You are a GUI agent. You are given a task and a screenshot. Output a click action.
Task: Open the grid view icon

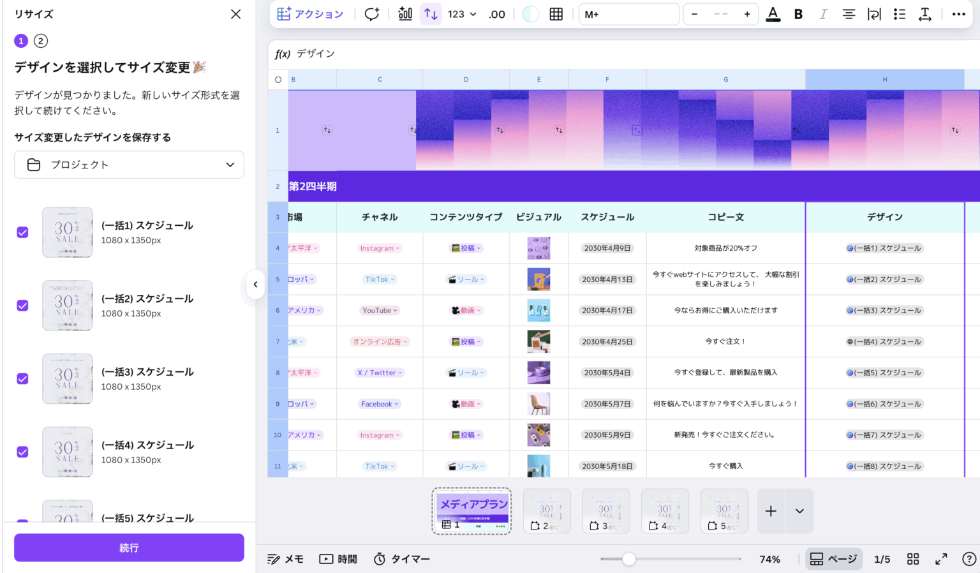[x=913, y=559]
